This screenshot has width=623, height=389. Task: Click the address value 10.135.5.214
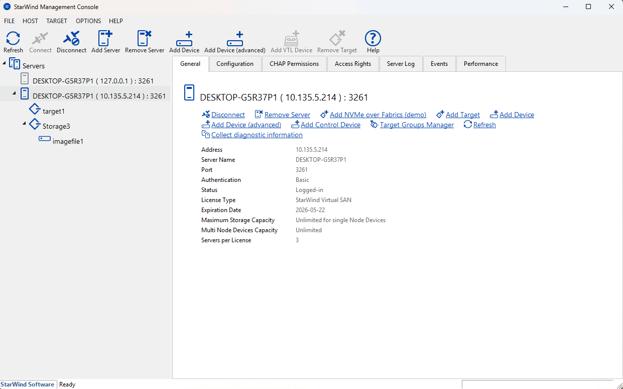click(x=311, y=150)
